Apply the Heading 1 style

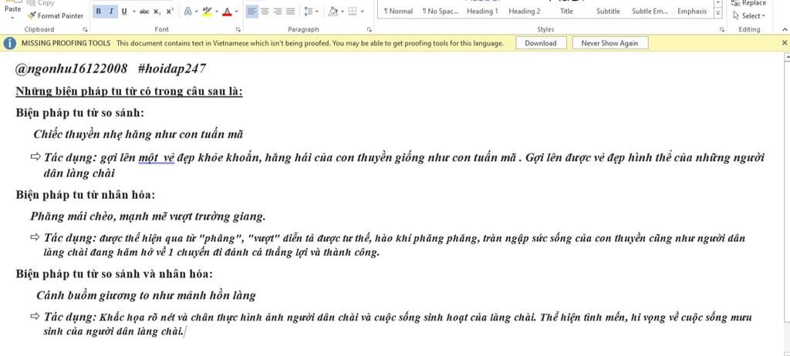point(482,11)
